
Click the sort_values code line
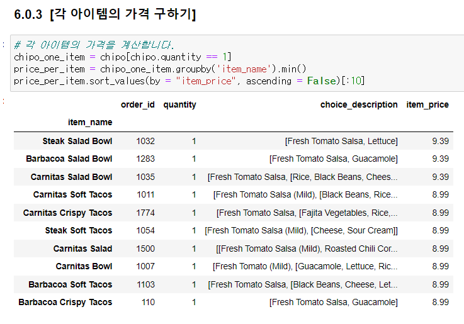coord(189,81)
